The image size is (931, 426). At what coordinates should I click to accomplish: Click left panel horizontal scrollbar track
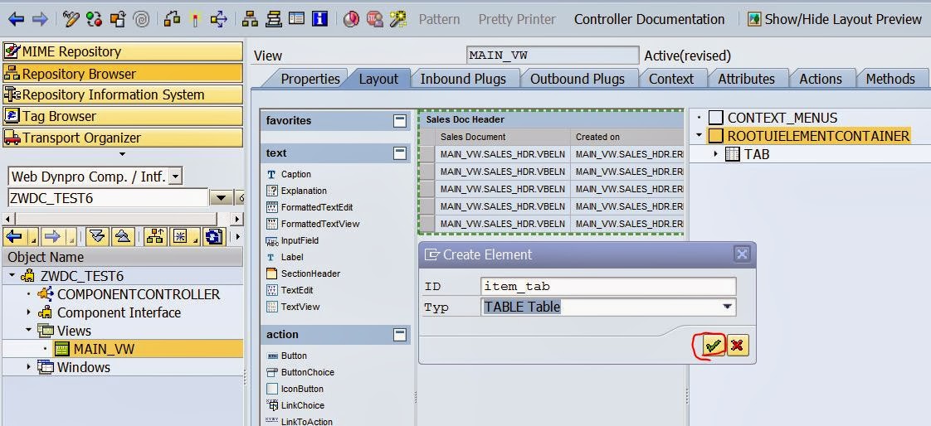coord(118,219)
